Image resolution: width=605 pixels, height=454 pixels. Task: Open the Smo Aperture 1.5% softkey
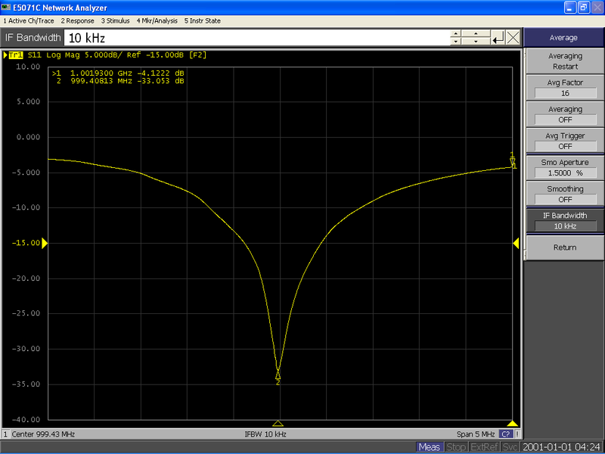[564, 167]
